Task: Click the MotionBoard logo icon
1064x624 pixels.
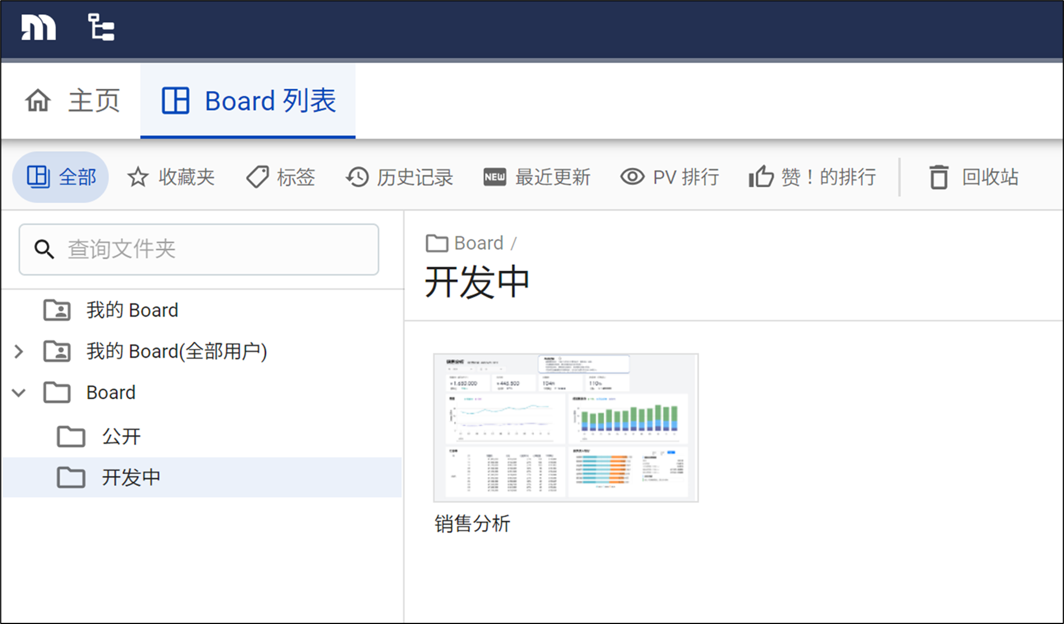Action: coord(38,28)
